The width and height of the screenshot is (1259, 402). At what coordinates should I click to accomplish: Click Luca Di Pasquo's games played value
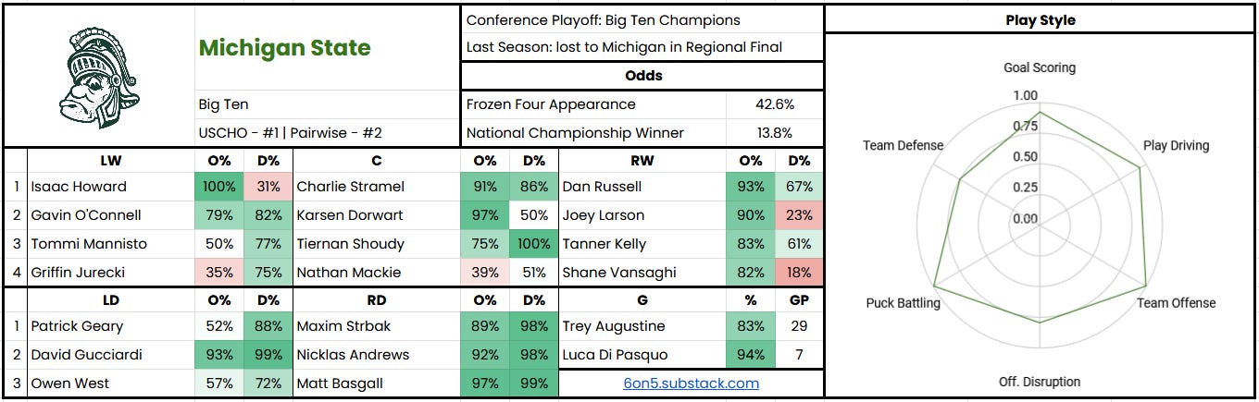(799, 354)
